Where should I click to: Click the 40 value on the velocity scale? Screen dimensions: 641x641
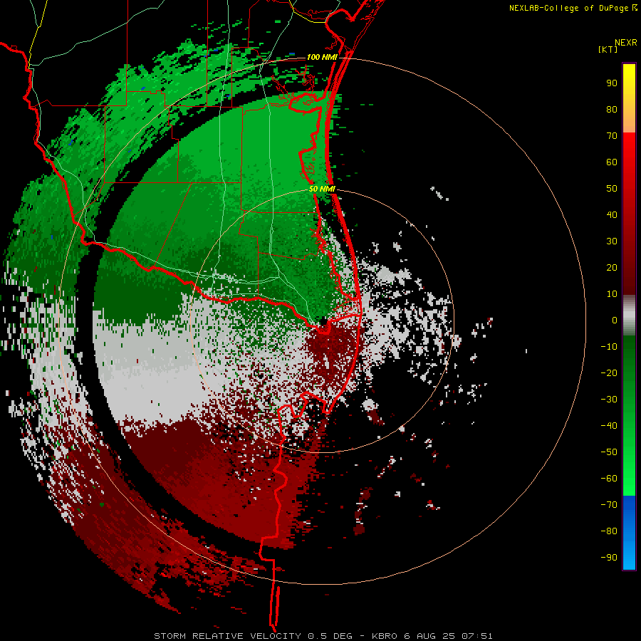pyautogui.click(x=612, y=214)
